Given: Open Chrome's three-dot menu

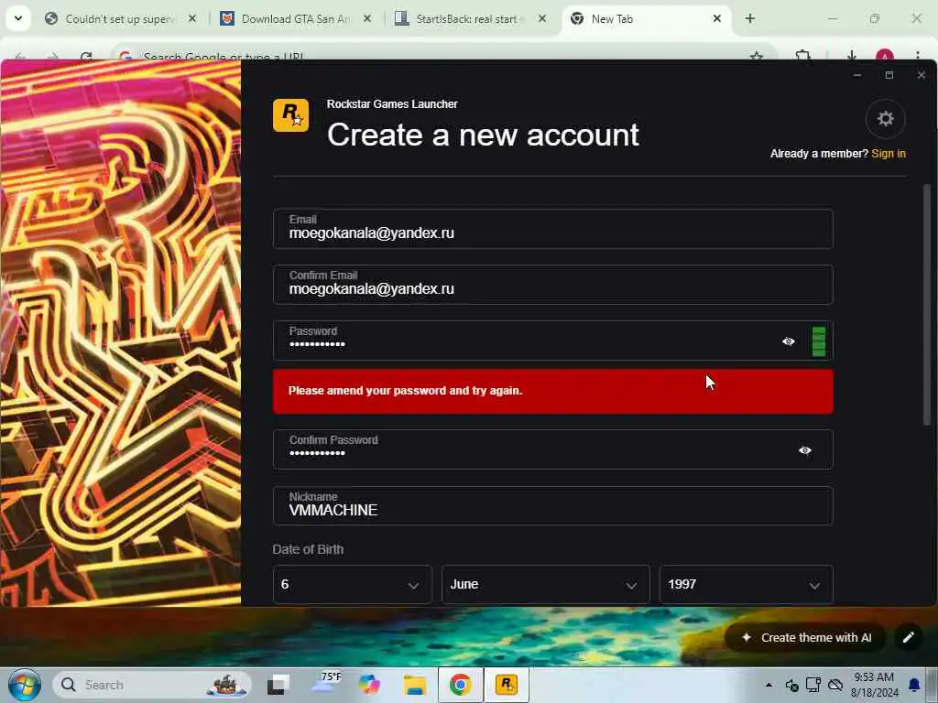Looking at the screenshot, I should 917,57.
